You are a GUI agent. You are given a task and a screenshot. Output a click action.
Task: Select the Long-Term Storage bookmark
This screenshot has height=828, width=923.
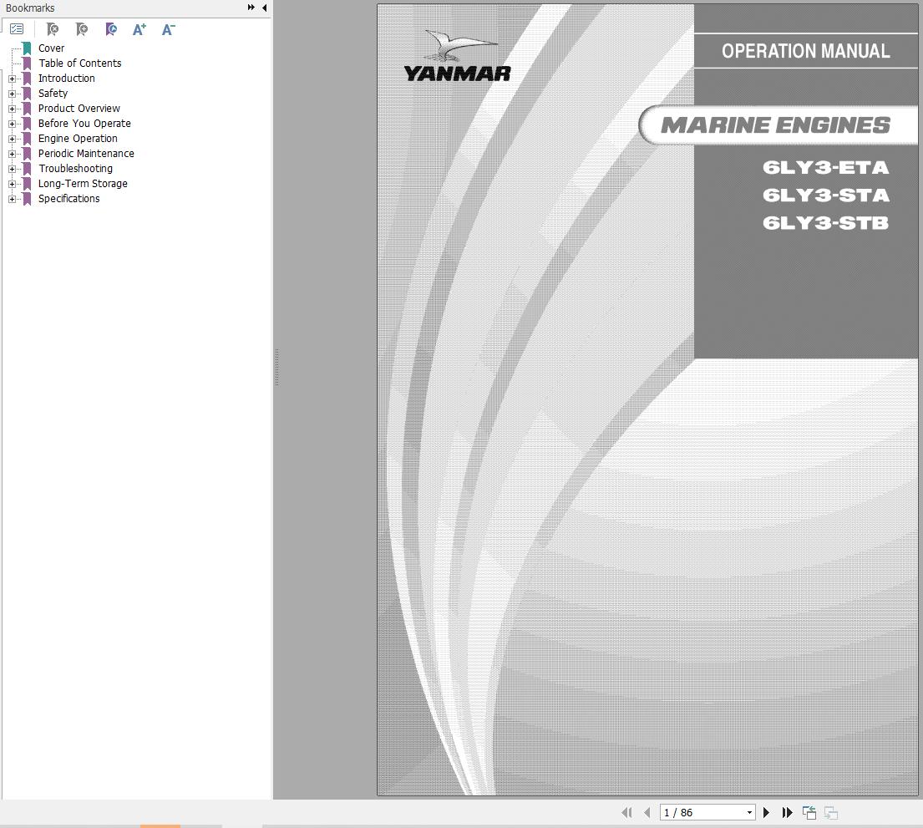click(82, 183)
